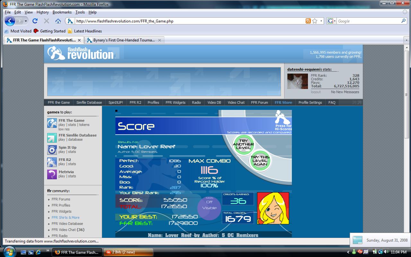Close the Bynary's First One-Handed tab
This screenshot has height=257, width=411.
[160, 40]
